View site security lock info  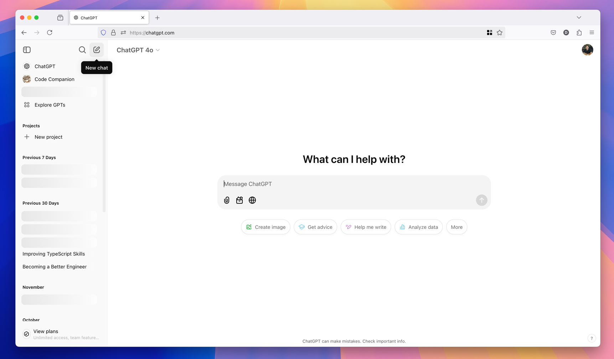point(113,33)
